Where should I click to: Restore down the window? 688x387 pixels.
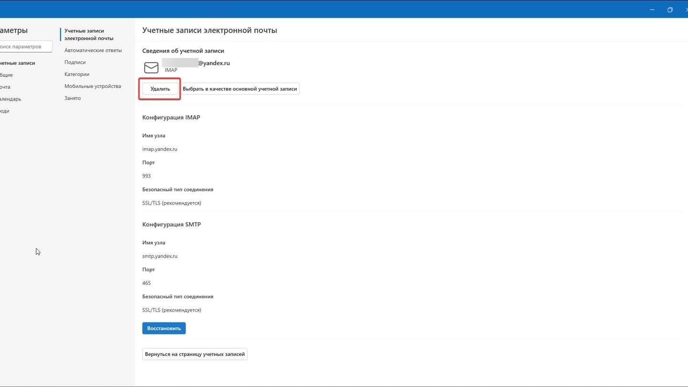point(670,10)
